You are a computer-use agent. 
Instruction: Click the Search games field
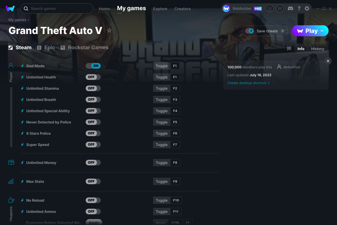(57, 8)
